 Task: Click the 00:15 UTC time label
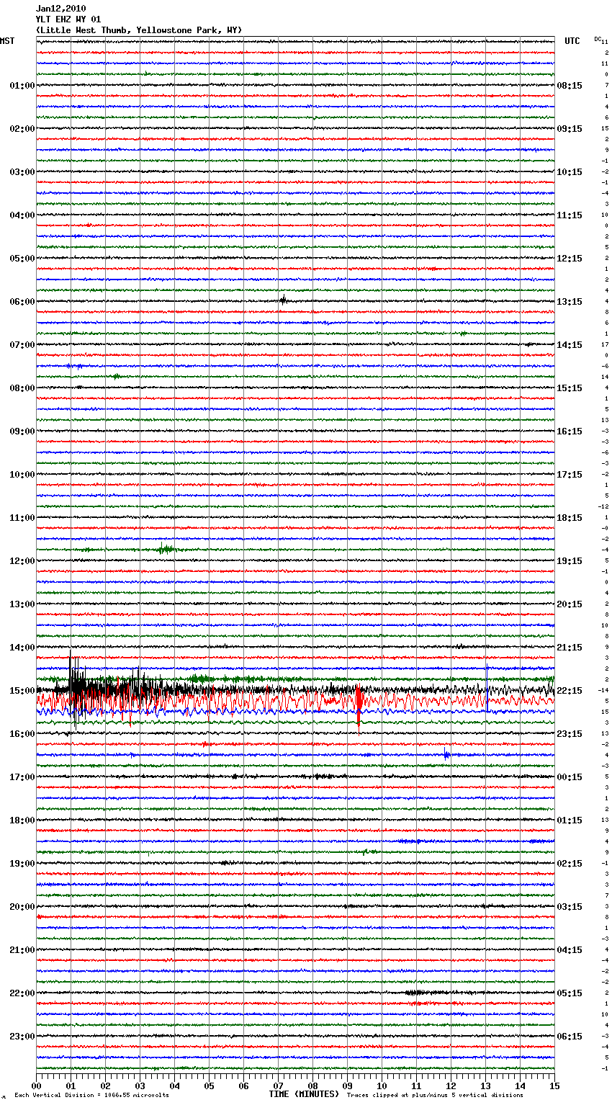click(570, 777)
